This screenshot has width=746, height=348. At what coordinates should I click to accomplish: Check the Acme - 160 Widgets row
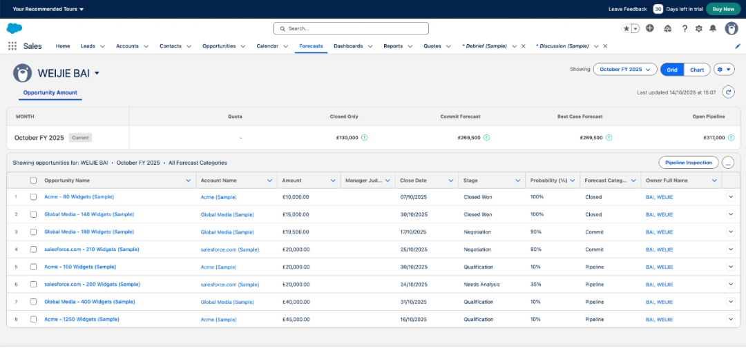33,267
